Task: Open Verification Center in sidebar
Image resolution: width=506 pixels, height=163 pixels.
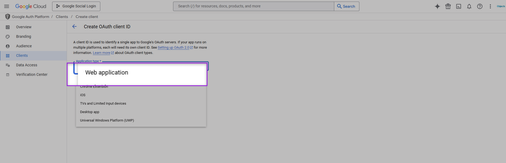Action: click(x=32, y=74)
